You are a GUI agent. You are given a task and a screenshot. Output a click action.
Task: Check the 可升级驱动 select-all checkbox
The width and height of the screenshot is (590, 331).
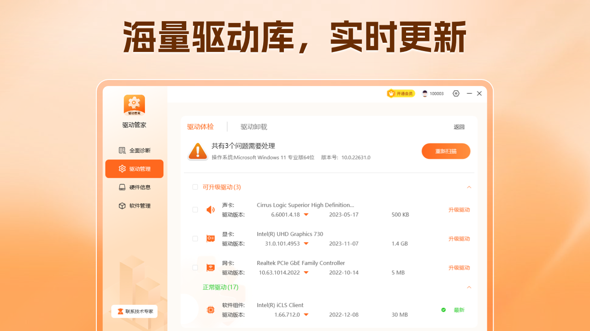coord(195,187)
